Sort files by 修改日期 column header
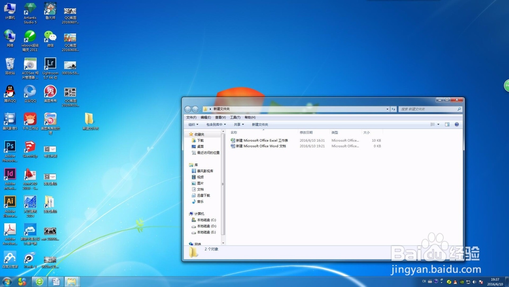The height and width of the screenshot is (287, 509). click(x=306, y=133)
